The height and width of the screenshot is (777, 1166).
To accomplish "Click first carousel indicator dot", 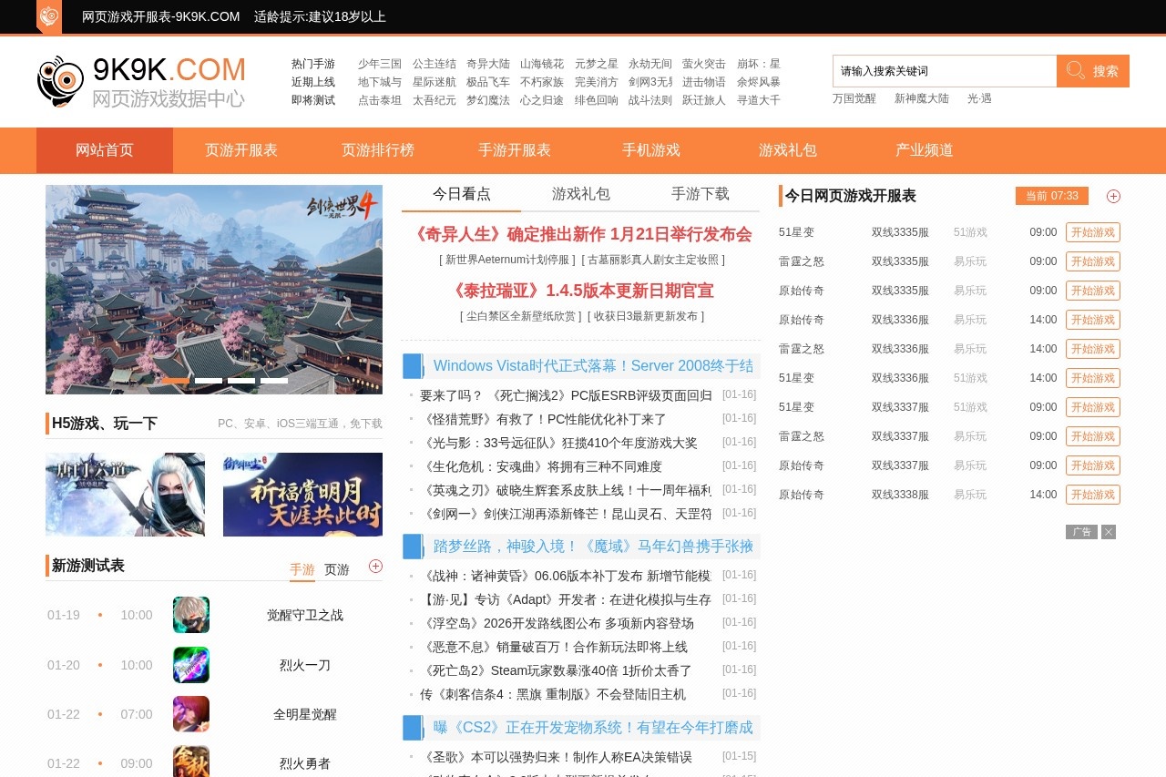I will [x=176, y=381].
